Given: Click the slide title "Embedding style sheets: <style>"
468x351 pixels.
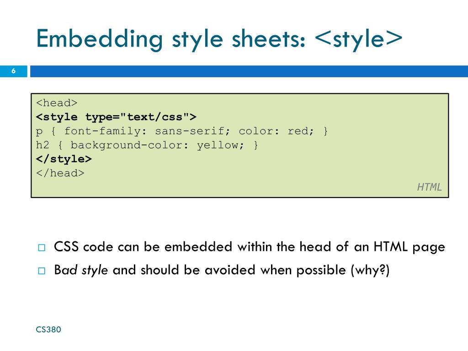Looking at the screenshot, I should 219,39.
